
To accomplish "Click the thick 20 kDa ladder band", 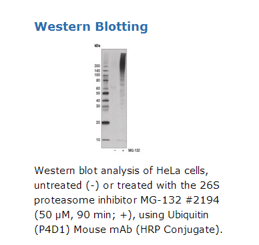I will tap(105, 122).
